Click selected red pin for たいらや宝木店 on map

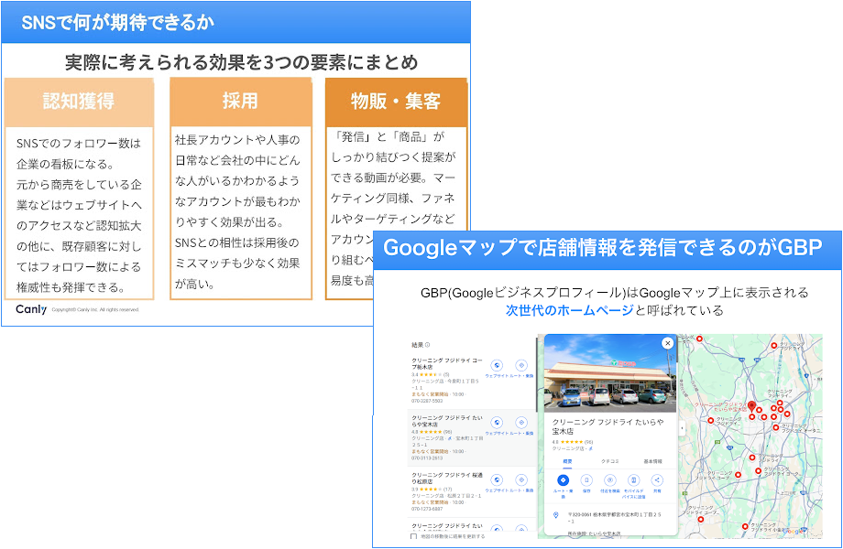(752, 406)
